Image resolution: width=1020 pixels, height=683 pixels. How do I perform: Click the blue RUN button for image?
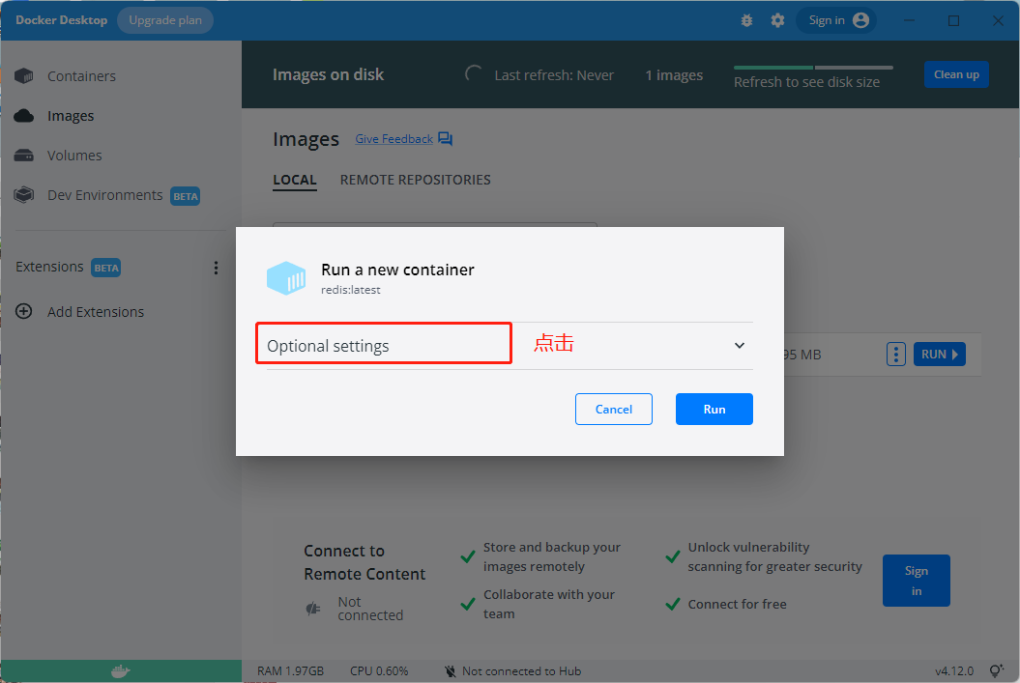940,355
